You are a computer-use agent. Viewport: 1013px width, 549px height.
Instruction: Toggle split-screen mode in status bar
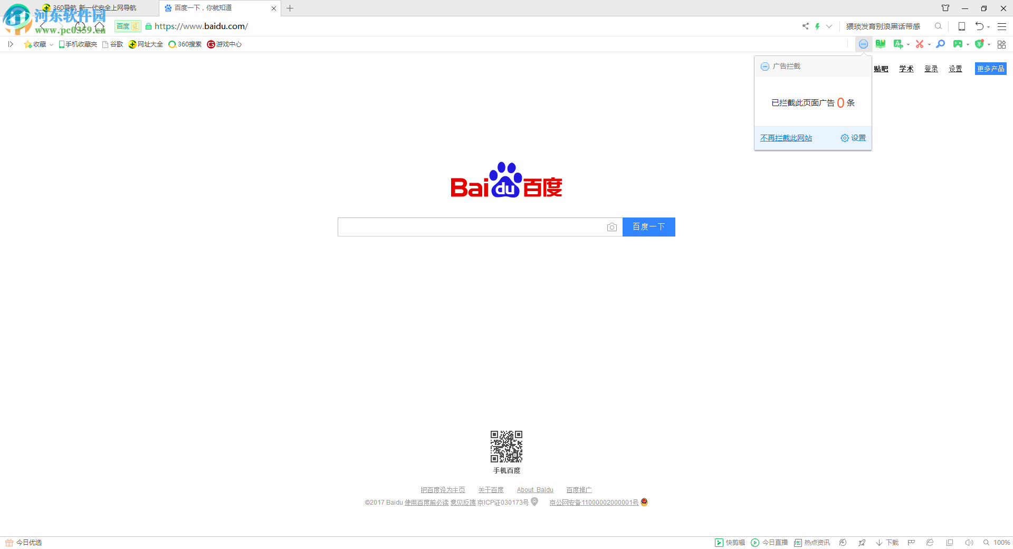pos(950,542)
